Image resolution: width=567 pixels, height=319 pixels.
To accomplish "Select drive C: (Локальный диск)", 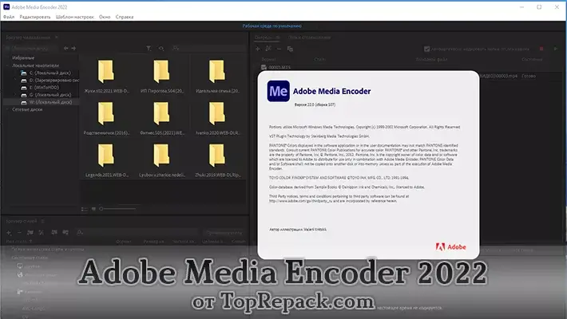I will click(x=46, y=73).
